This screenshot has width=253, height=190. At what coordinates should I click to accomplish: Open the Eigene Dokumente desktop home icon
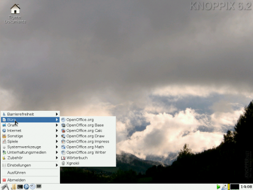tap(15, 9)
